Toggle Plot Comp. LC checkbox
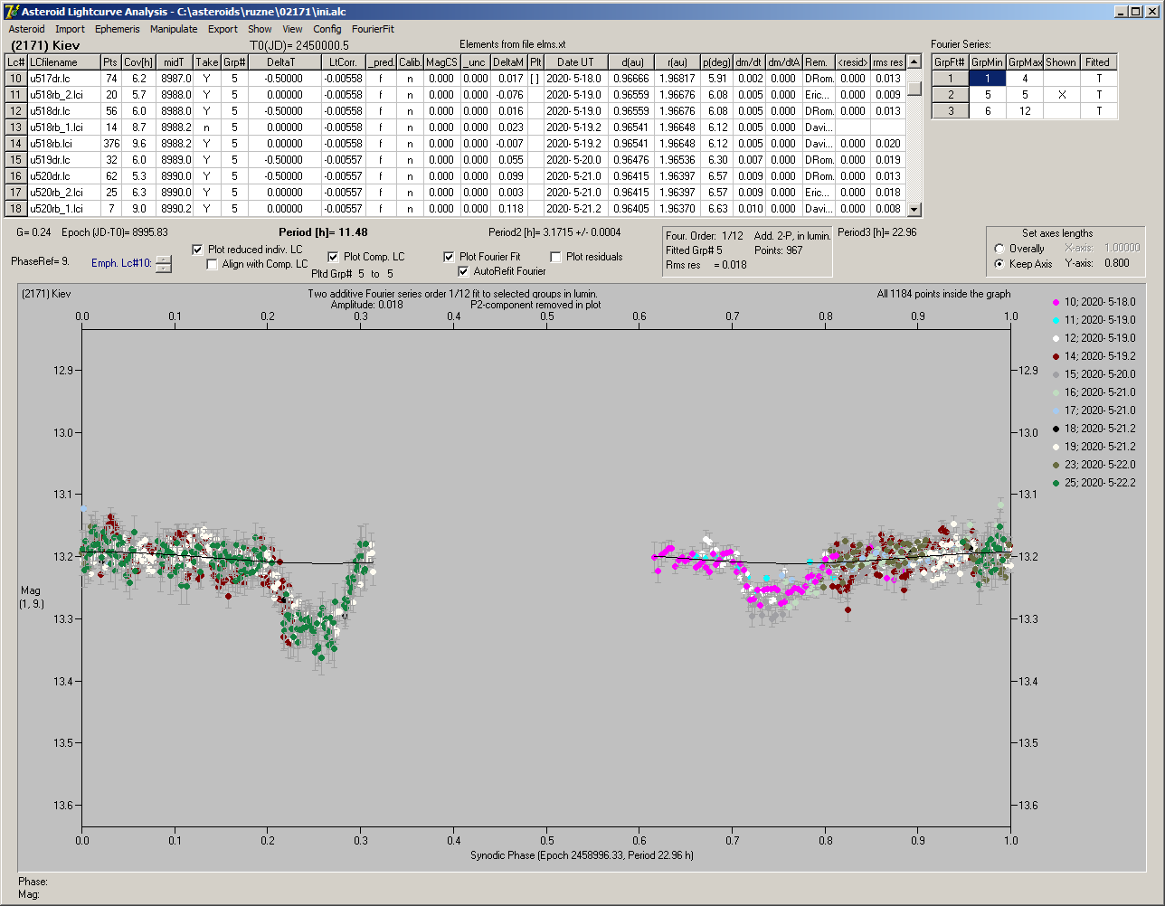The width and height of the screenshot is (1165, 906). pyautogui.click(x=333, y=257)
